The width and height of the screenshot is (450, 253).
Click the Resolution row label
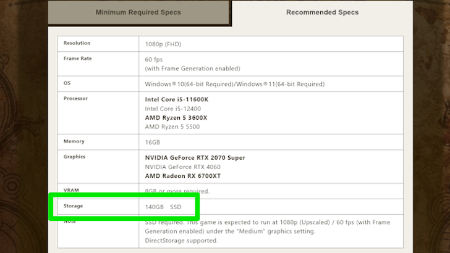point(77,43)
